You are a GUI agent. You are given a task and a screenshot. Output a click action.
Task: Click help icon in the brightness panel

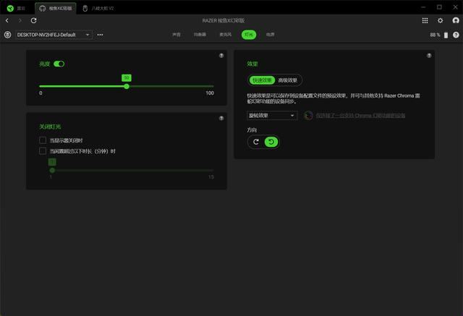click(221, 56)
